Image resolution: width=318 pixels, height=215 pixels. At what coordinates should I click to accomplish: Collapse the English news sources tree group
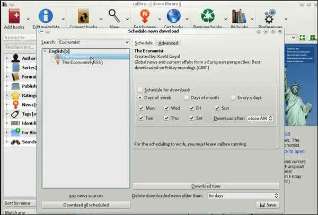pos(45,51)
